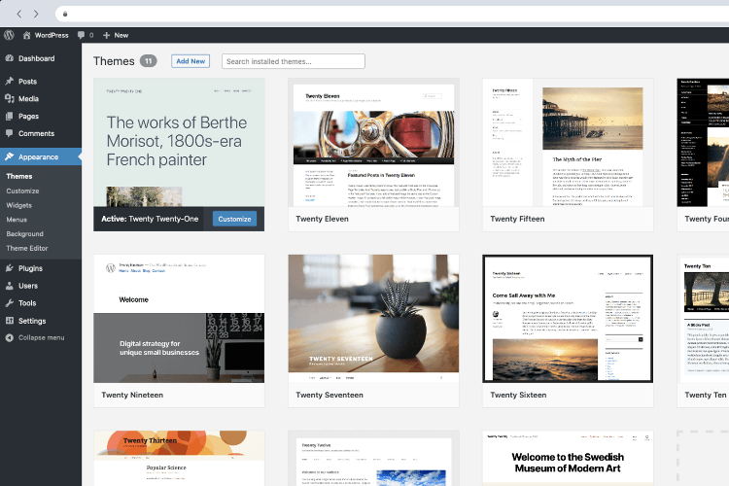Image resolution: width=729 pixels, height=486 pixels.
Task: Click the Collapse menu arrow icon
Action: point(10,337)
